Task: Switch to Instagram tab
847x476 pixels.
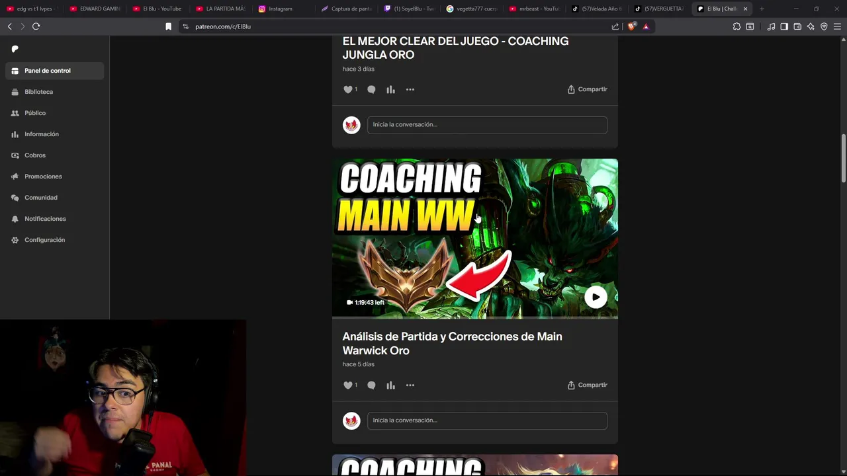Action: coord(284,9)
